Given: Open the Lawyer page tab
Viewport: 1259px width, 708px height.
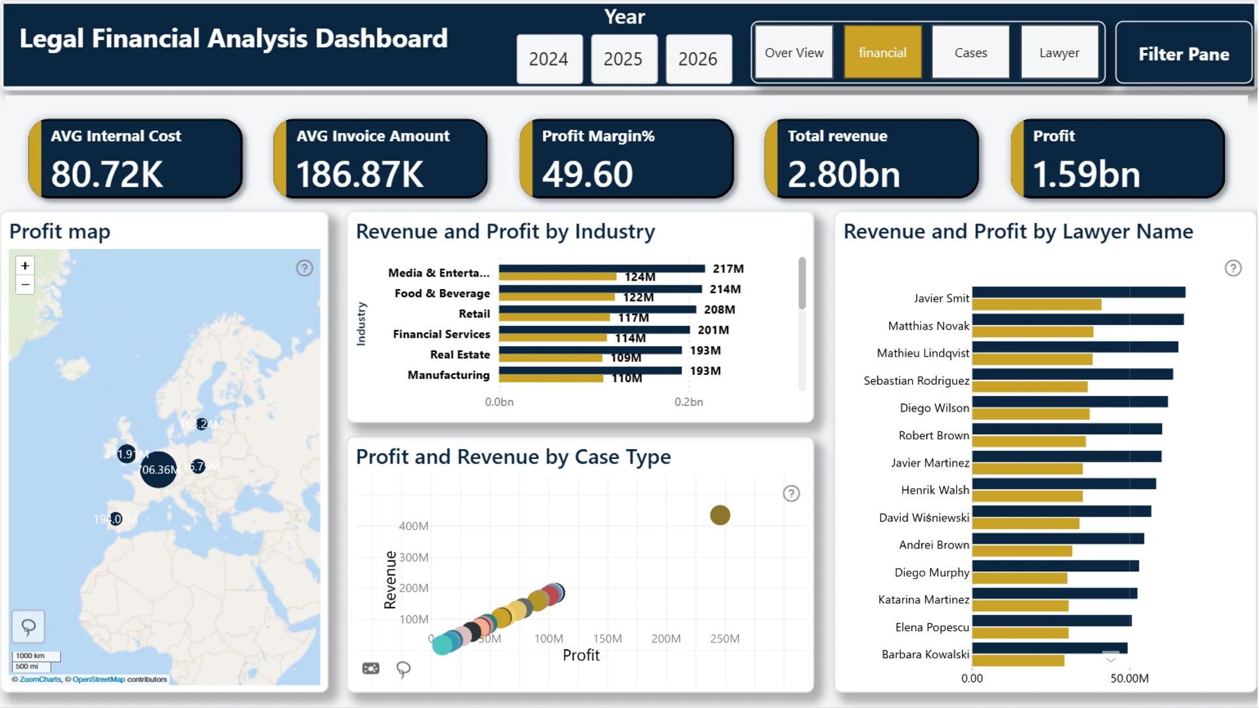Looking at the screenshot, I should tap(1060, 52).
